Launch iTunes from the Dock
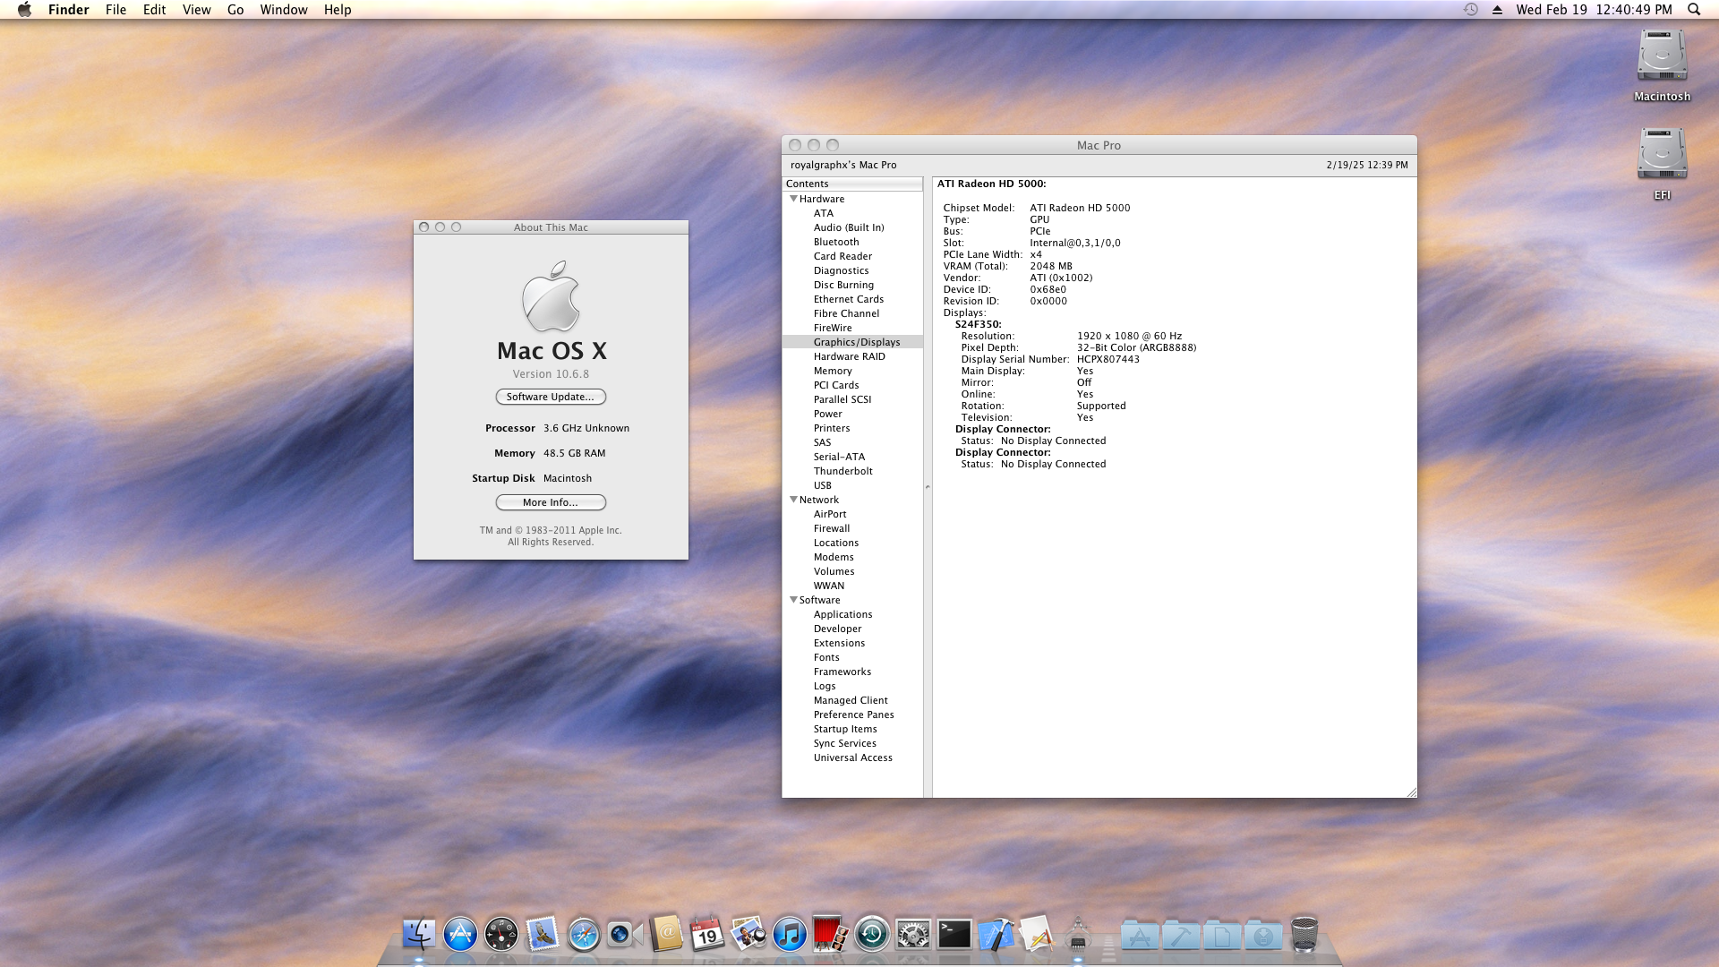Viewport: 1719px width, 967px height. (x=790, y=935)
